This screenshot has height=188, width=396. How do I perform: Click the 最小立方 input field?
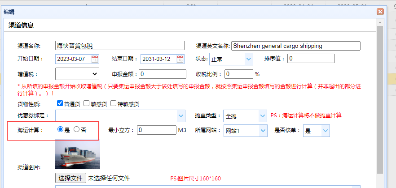click(x=157, y=130)
